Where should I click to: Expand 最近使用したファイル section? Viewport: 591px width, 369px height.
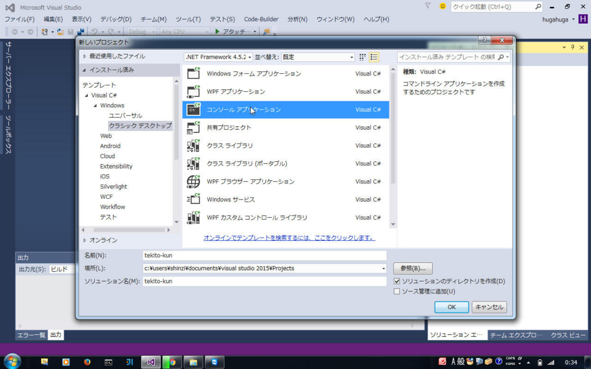(85, 56)
